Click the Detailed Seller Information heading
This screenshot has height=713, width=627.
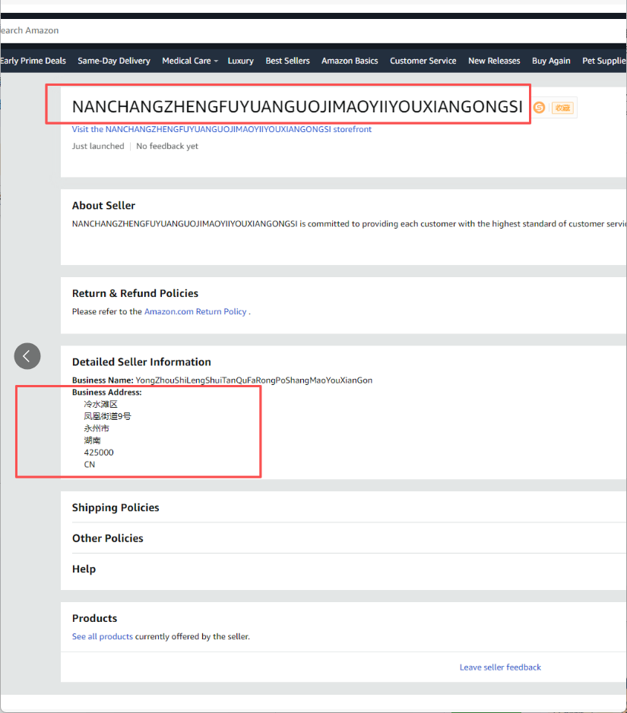(141, 362)
